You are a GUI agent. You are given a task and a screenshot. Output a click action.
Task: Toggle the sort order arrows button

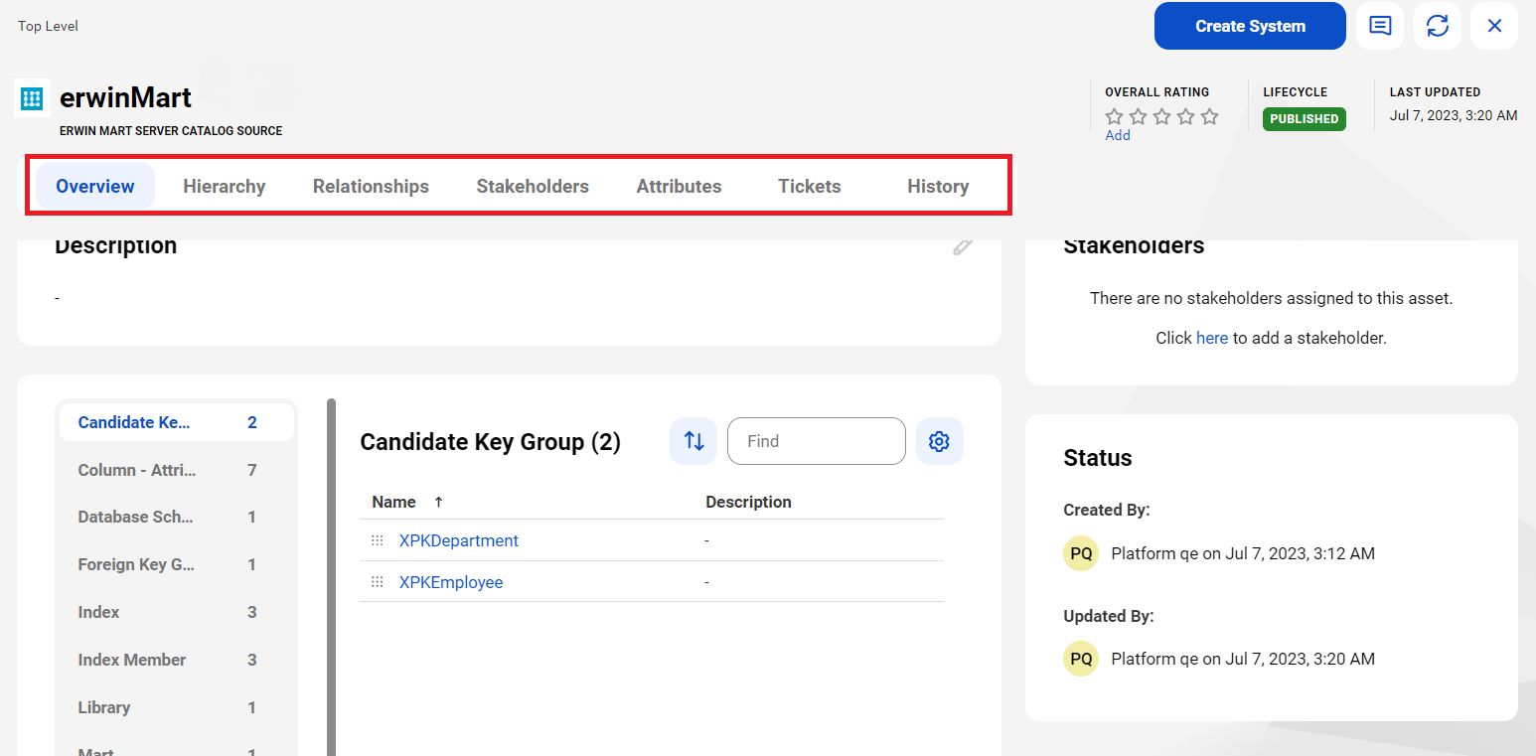tap(693, 441)
